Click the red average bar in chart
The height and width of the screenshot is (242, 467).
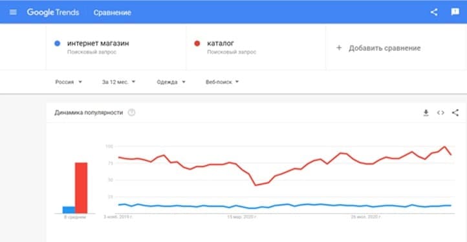coord(81,188)
